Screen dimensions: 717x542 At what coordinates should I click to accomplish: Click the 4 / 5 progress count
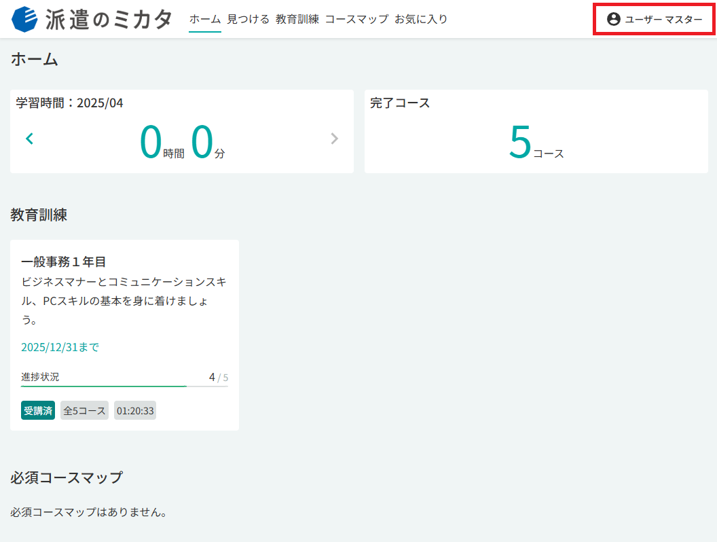click(219, 378)
